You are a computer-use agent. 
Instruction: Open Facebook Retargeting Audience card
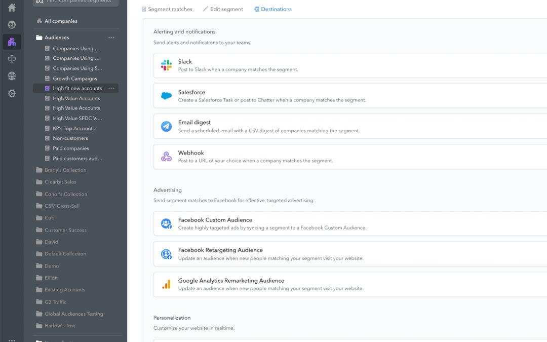coord(350,254)
